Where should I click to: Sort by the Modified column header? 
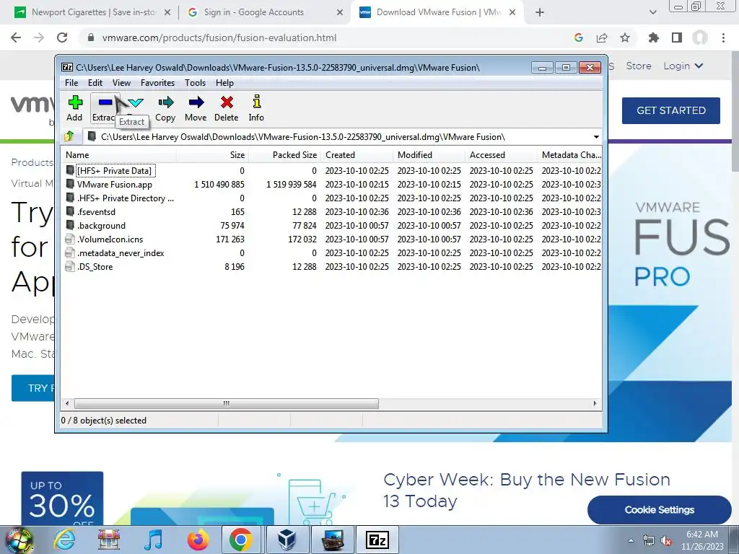click(429, 155)
